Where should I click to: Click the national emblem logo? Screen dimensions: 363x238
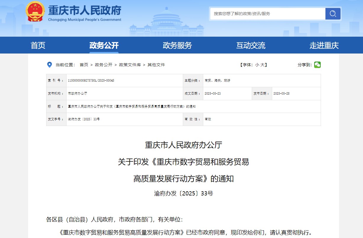click(x=35, y=12)
